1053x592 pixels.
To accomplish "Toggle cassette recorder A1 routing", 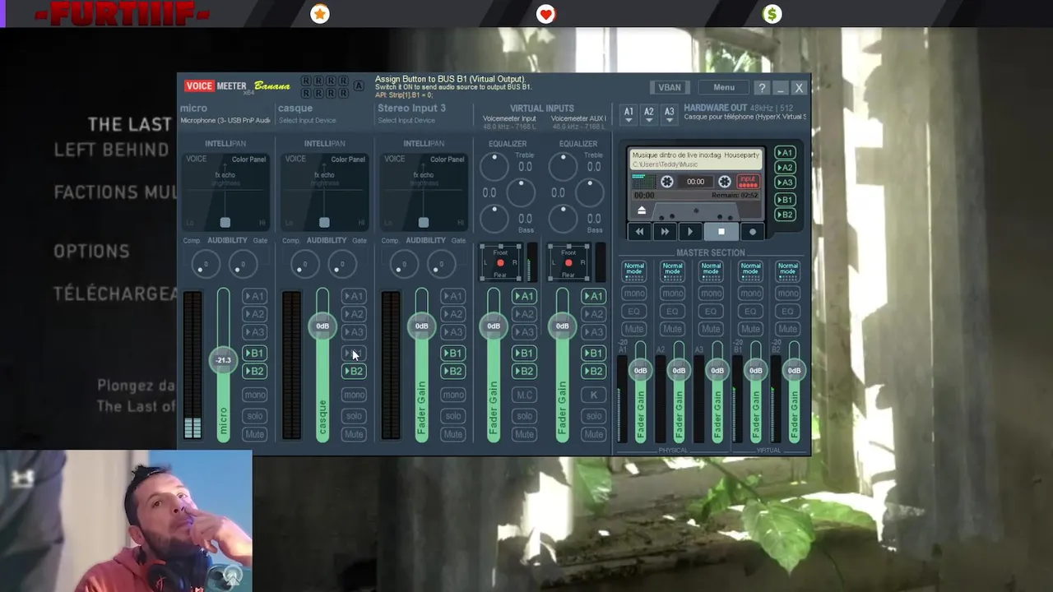I will coord(785,153).
